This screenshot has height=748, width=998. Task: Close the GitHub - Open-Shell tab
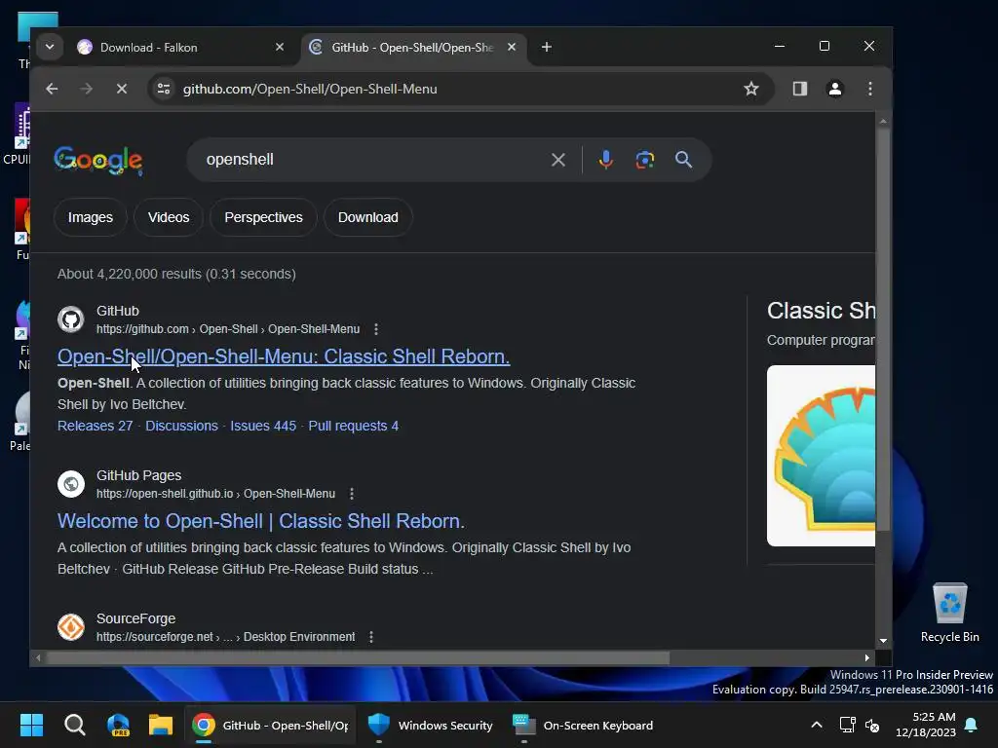pyautogui.click(x=511, y=47)
